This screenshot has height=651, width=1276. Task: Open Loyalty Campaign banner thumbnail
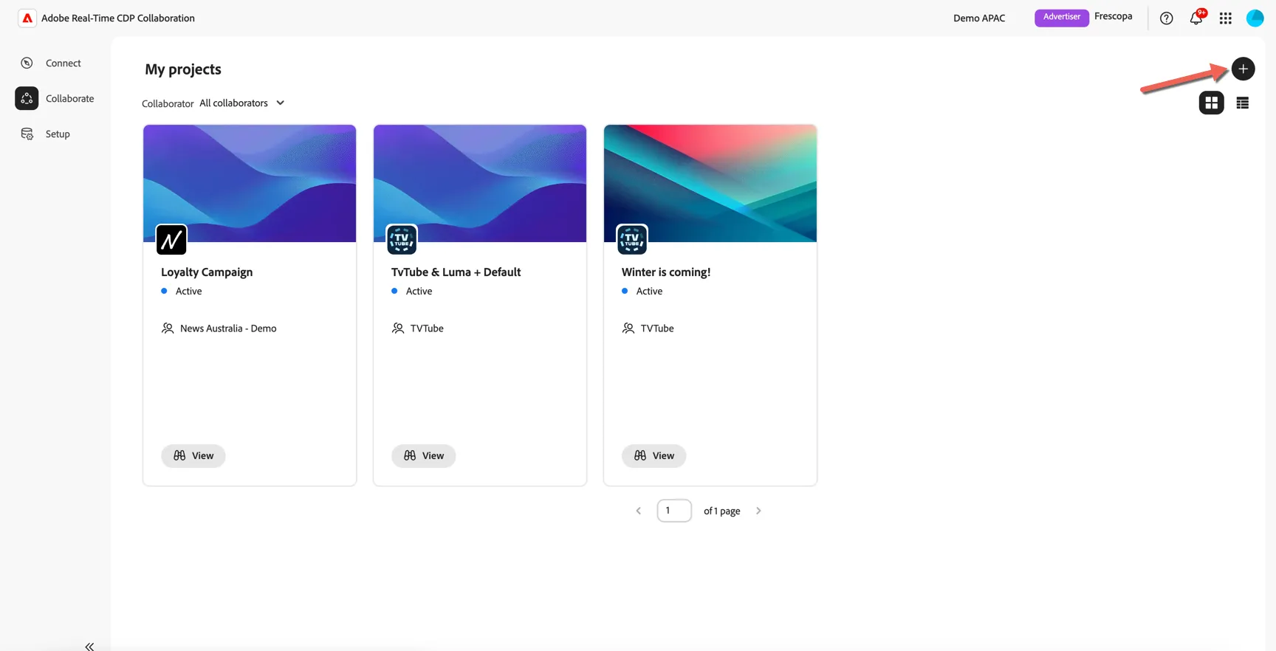(x=250, y=183)
